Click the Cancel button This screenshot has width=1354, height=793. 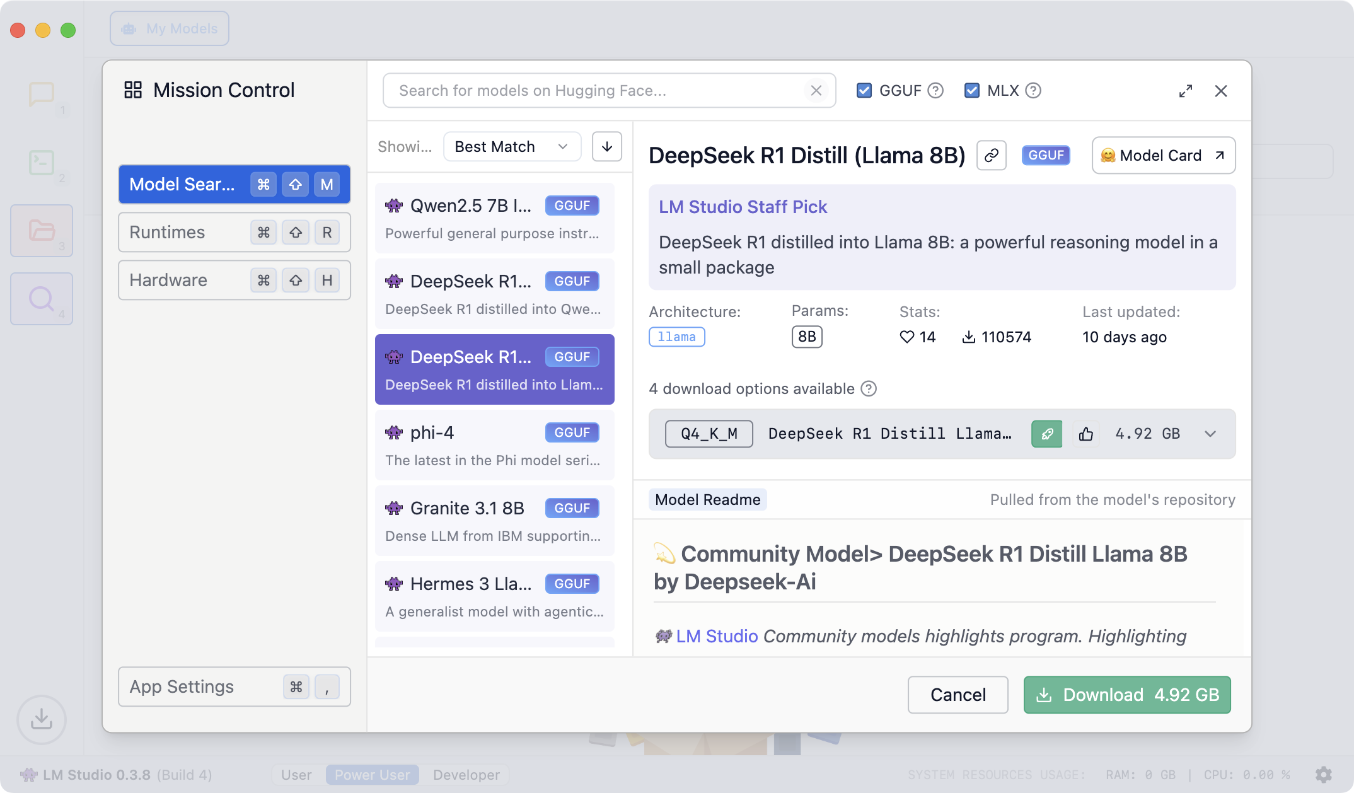958,694
